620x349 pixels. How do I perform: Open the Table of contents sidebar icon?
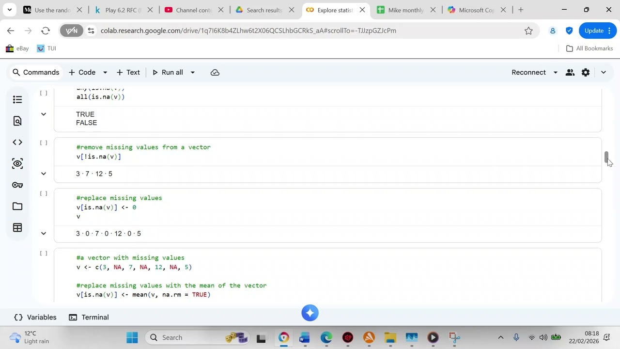17,99
